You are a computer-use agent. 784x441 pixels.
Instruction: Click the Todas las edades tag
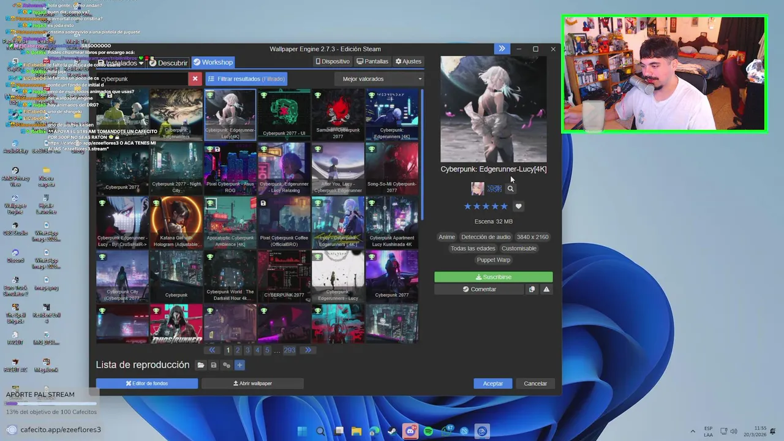pos(473,249)
